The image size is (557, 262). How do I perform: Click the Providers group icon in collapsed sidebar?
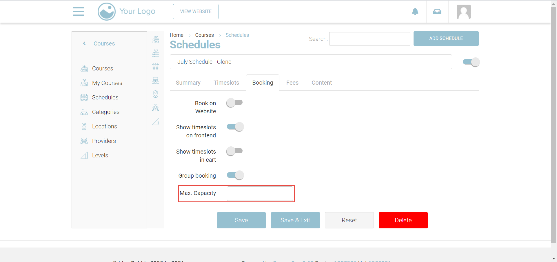[156, 108]
